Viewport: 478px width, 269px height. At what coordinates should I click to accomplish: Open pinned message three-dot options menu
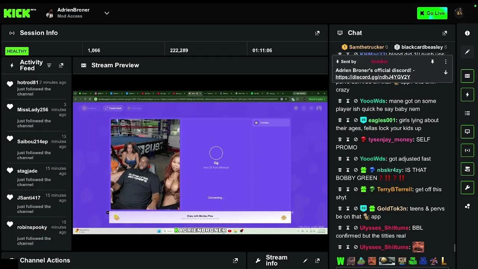click(446, 62)
